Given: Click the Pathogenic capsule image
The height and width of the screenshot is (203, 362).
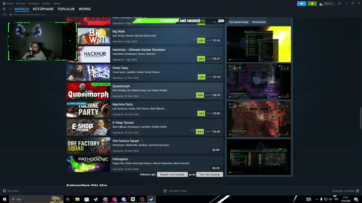Looking at the screenshot, I should [88, 164].
